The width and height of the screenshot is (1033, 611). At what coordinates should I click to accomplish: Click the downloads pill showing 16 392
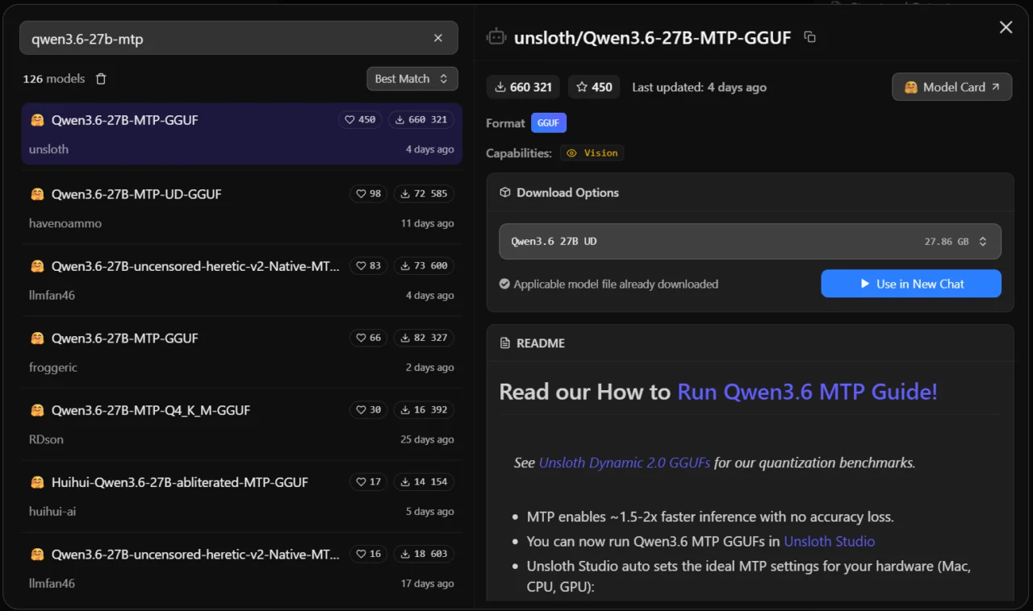424,409
